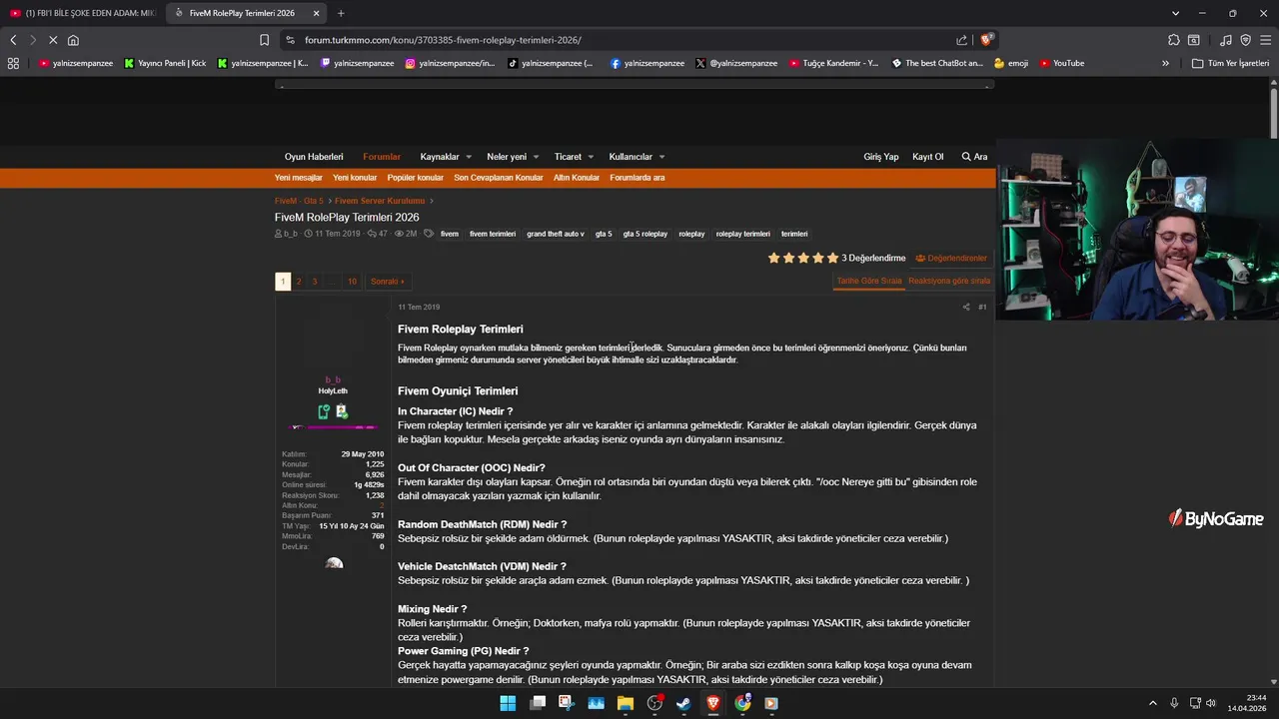Open the browser main menu hamburger icon
This screenshot has height=719, width=1279.
tap(1265, 40)
